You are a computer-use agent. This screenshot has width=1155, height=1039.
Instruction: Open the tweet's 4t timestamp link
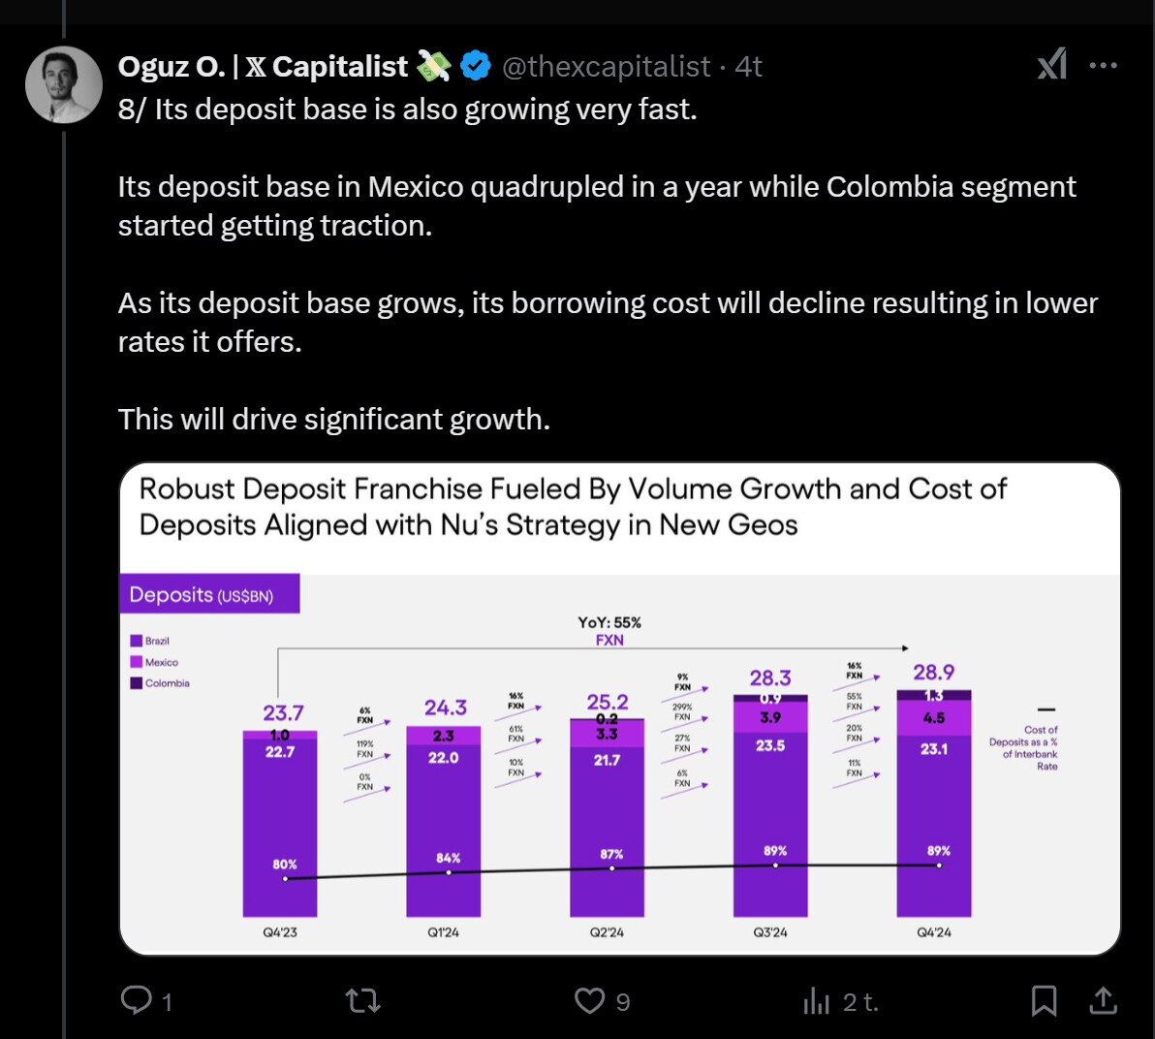[x=749, y=66]
